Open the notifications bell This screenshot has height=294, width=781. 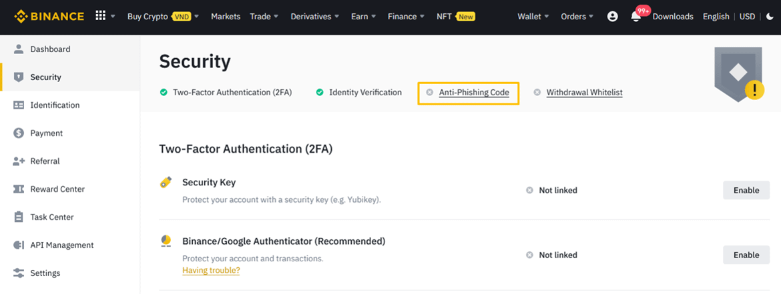pyautogui.click(x=635, y=17)
